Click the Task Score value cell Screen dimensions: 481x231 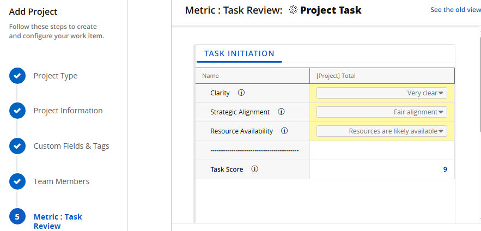382,169
